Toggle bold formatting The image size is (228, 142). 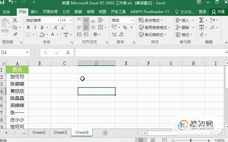28,27
